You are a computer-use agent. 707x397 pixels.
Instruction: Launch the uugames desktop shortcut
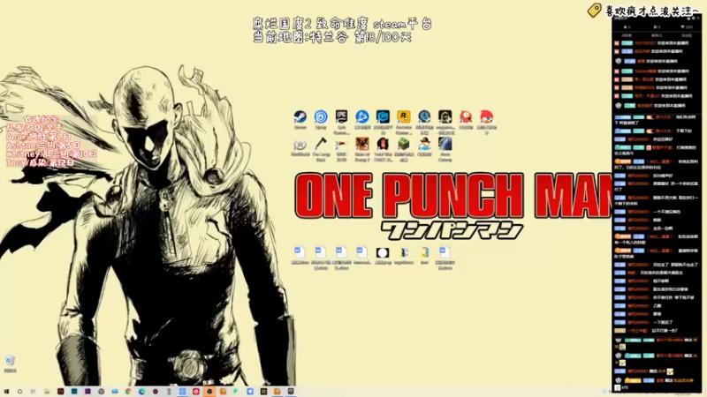445,123
